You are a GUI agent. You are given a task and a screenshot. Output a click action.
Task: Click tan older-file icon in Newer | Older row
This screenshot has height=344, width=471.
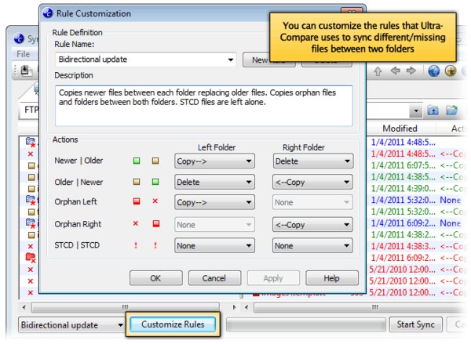pos(155,161)
